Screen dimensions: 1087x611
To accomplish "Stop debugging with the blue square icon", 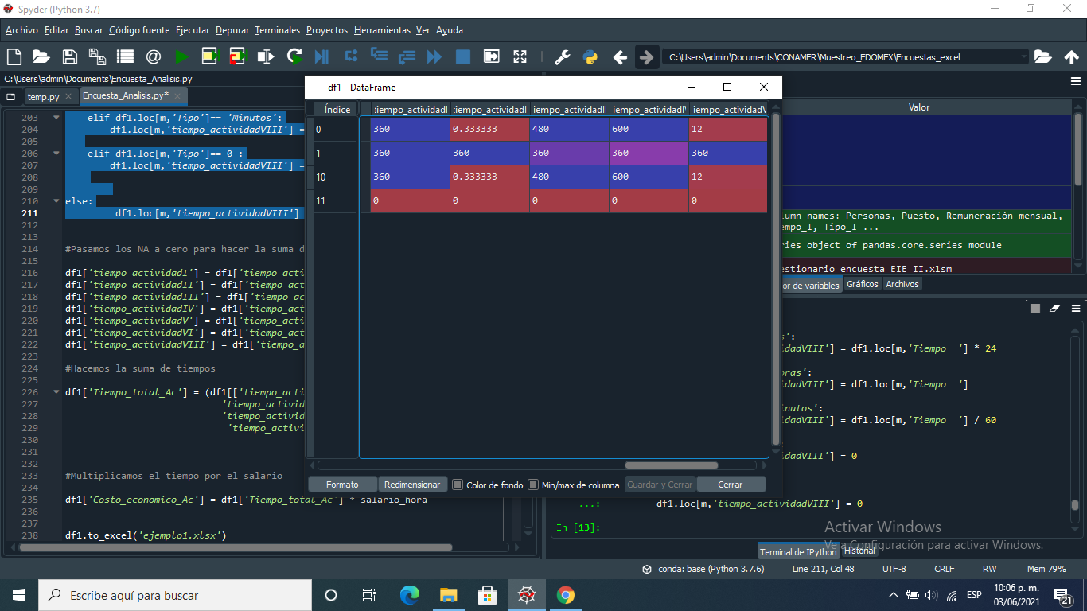I will (462, 56).
